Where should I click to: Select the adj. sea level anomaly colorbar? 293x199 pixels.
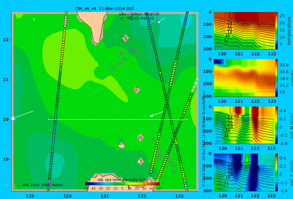122,184
